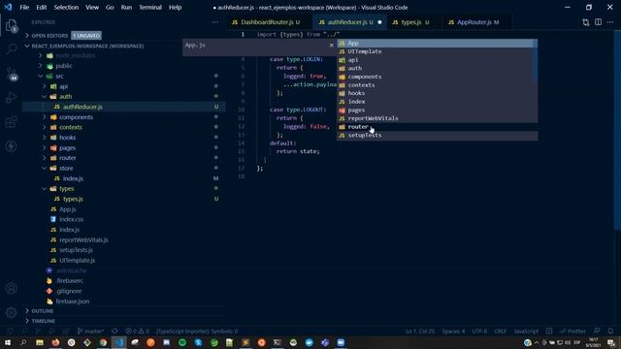This screenshot has width=621, height=349.
Task: Open the Windows Start menu
Action: 8,342
